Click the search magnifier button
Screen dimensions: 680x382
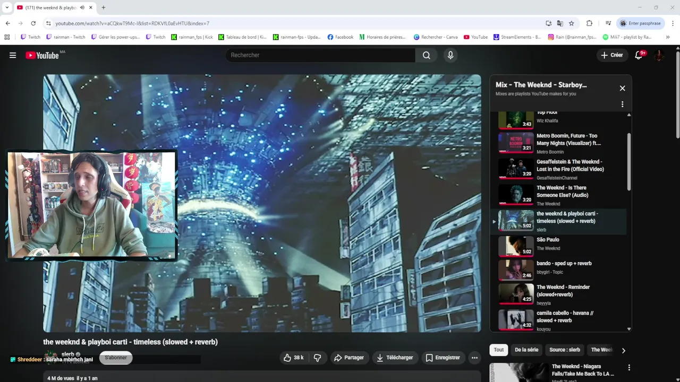tap(427, 55)
